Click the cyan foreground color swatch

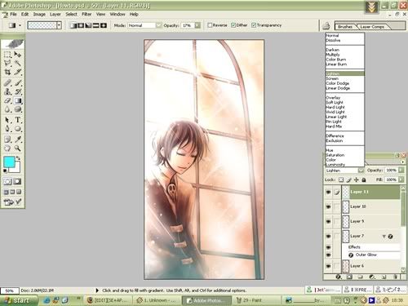[x=9, y=162]
